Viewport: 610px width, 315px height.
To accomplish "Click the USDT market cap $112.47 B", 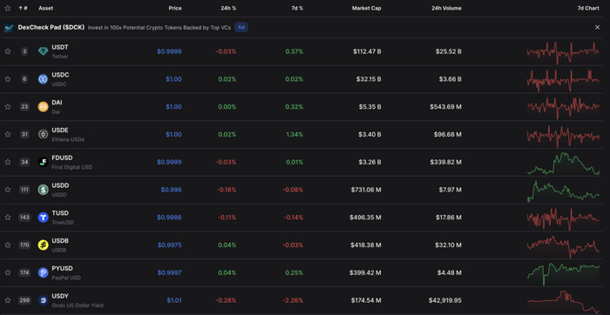I will [x=367, y=51].
